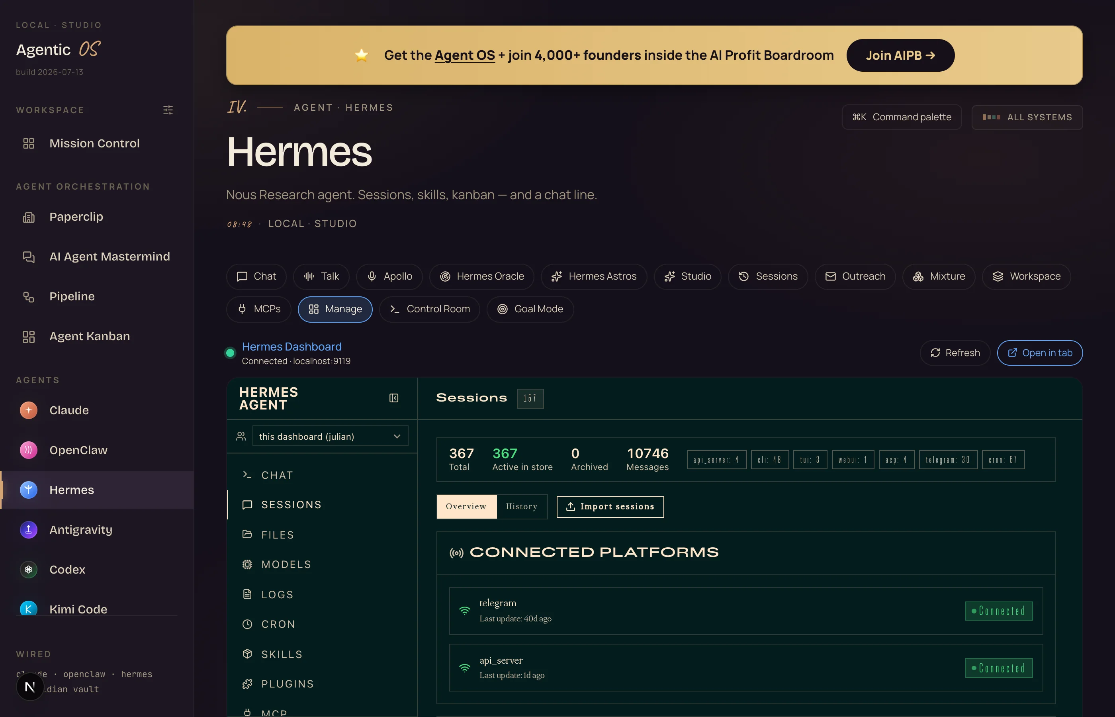Open workspace settings sliders icon
Viewport: 1115px width, 717px height.
pyautogui.click(x=168, y=110)
